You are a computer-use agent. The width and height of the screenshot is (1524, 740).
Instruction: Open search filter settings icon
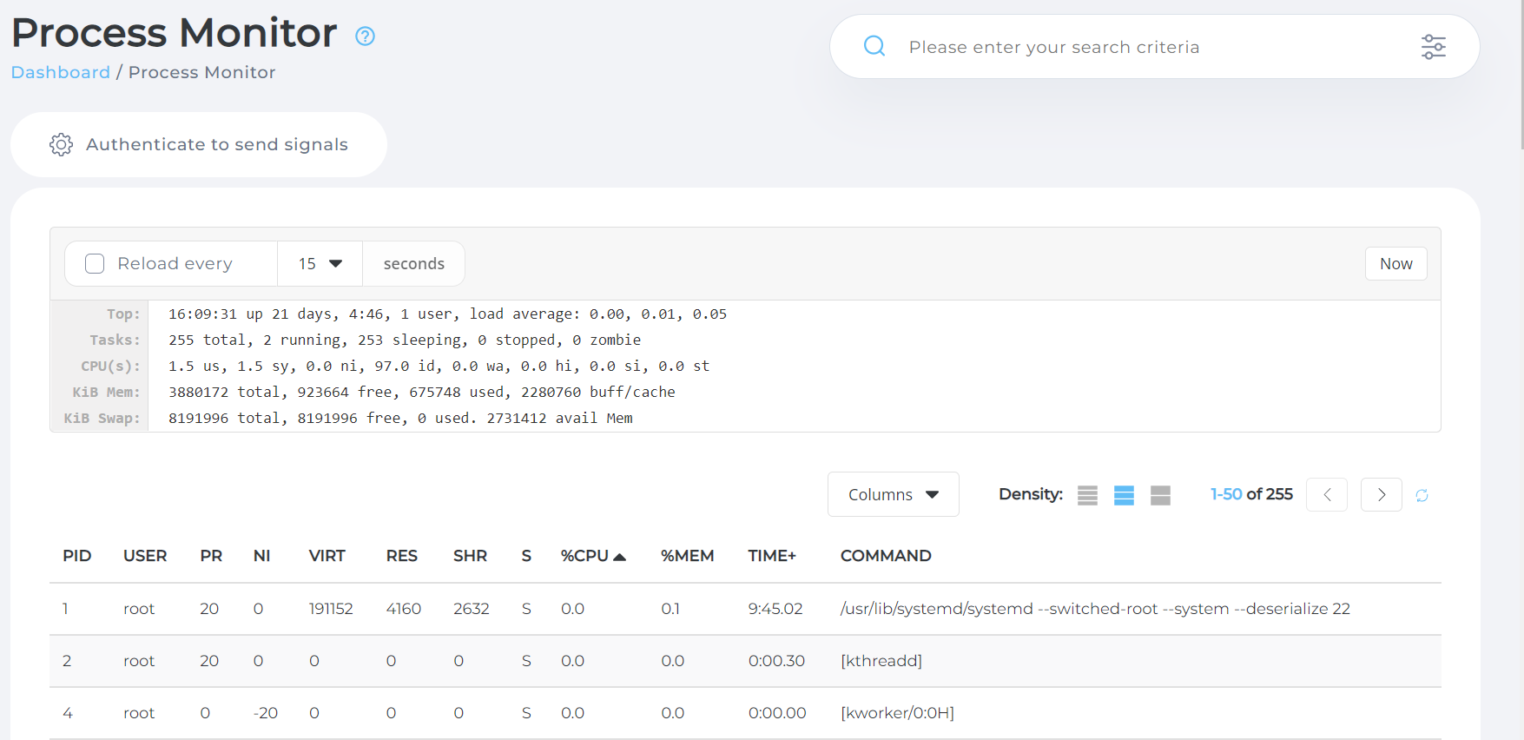1433,47
